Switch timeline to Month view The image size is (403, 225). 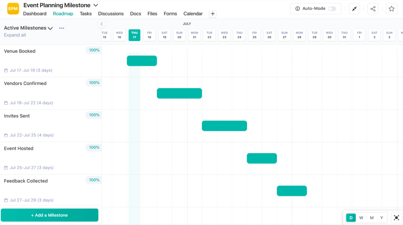372,218
